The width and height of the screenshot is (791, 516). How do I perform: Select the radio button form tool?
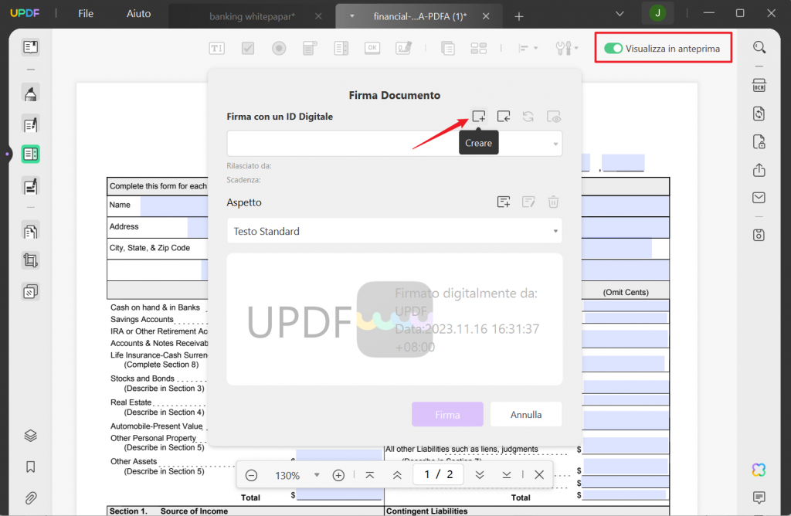(x=279, y=48)
